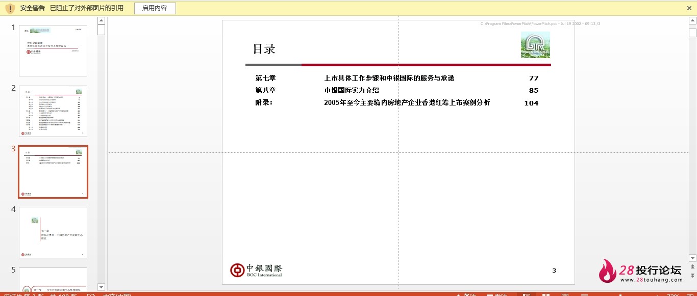Click the PowerPitch file path header text

tap(540, 23)
